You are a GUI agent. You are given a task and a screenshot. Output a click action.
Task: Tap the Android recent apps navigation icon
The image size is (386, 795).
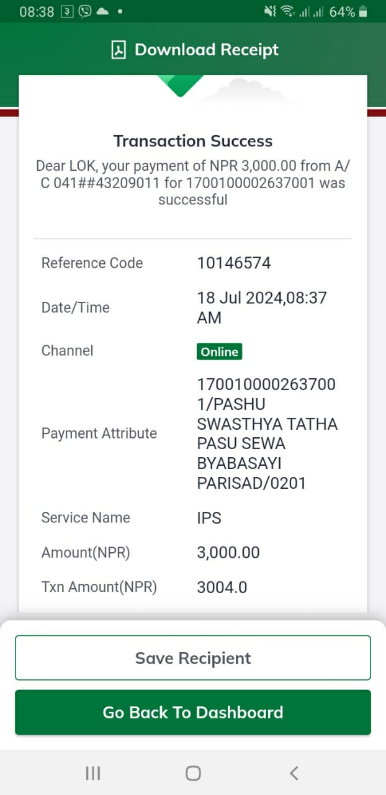(93, 773)
